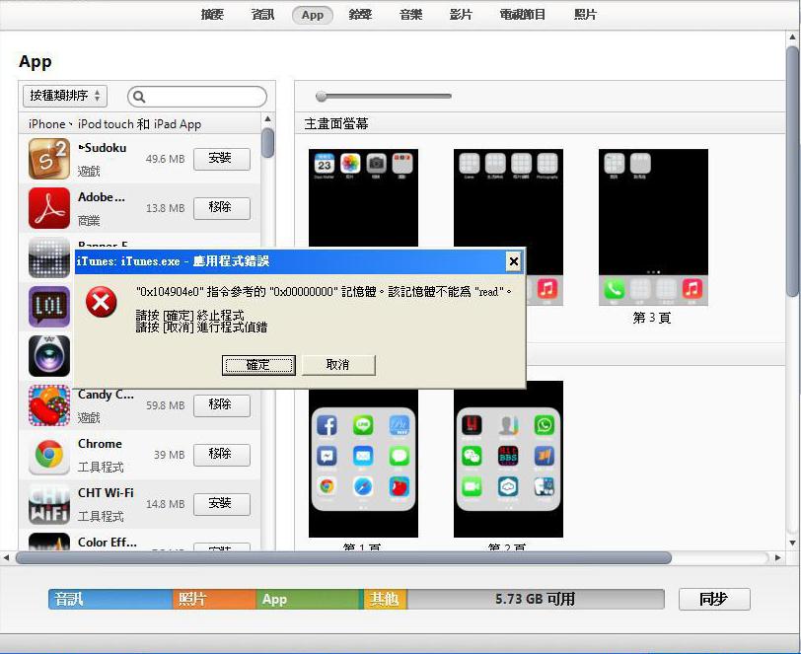Click the LOL app icon
Viewport: 801px width, 654px height.
coord(49,307)
